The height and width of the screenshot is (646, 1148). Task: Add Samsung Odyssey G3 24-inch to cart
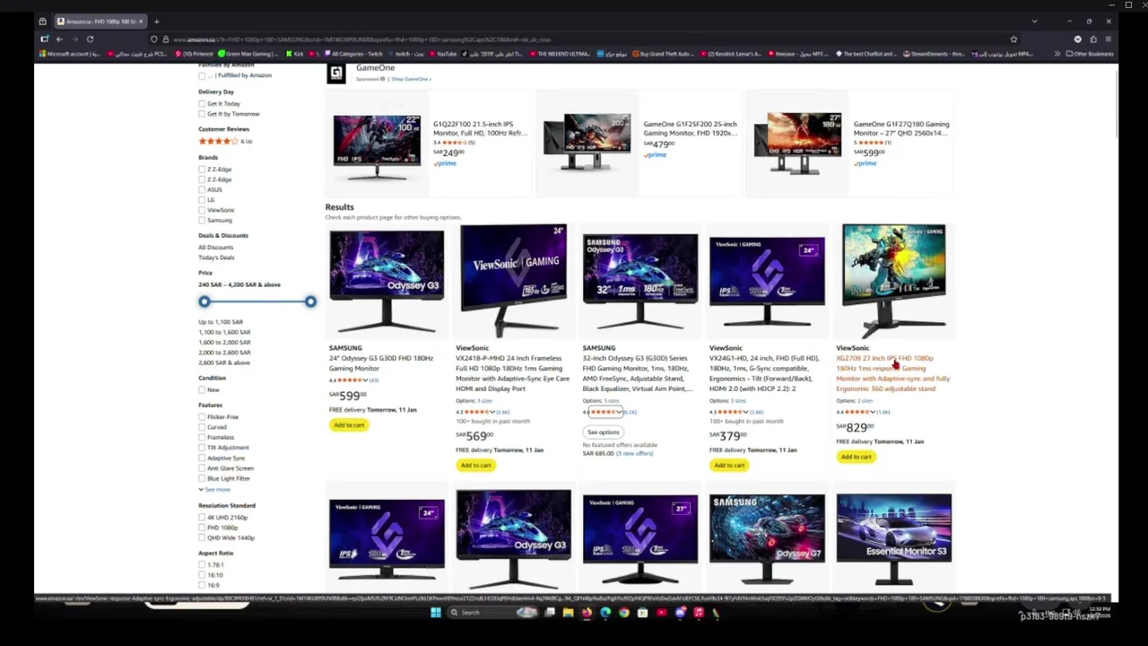(x=349, y=425)
